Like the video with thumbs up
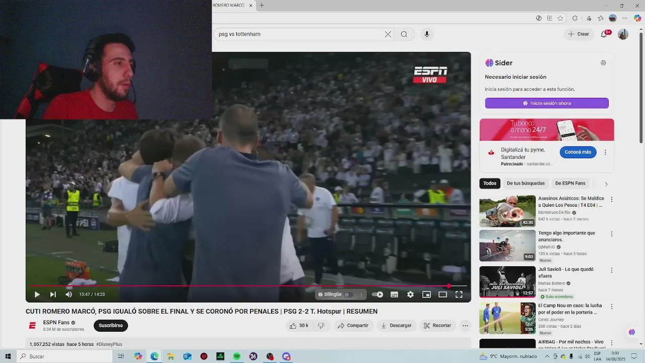 coord(299,326)
